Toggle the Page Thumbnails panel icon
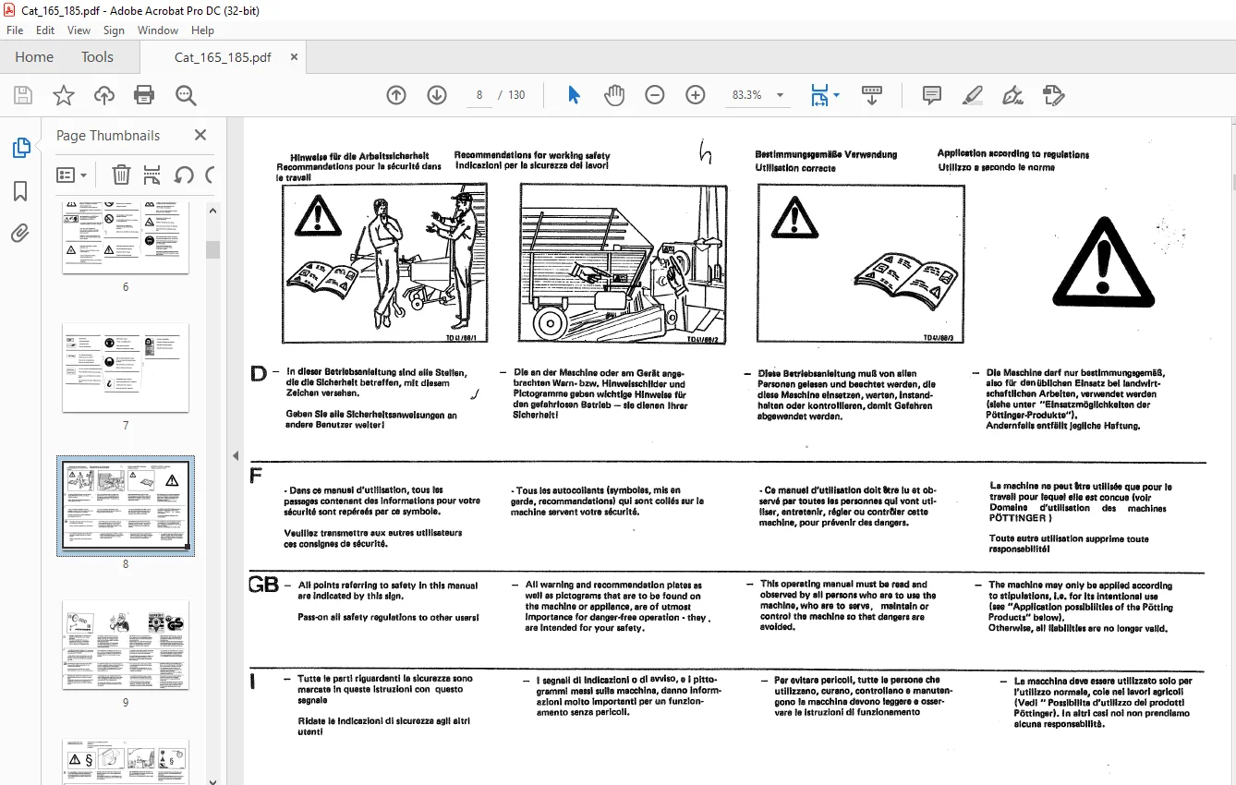This screenshot has width=1236, height=785. point(20,148)
